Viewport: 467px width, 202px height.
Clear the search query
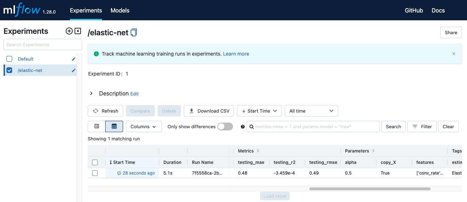pyautogui.click(x=448, y=126)
